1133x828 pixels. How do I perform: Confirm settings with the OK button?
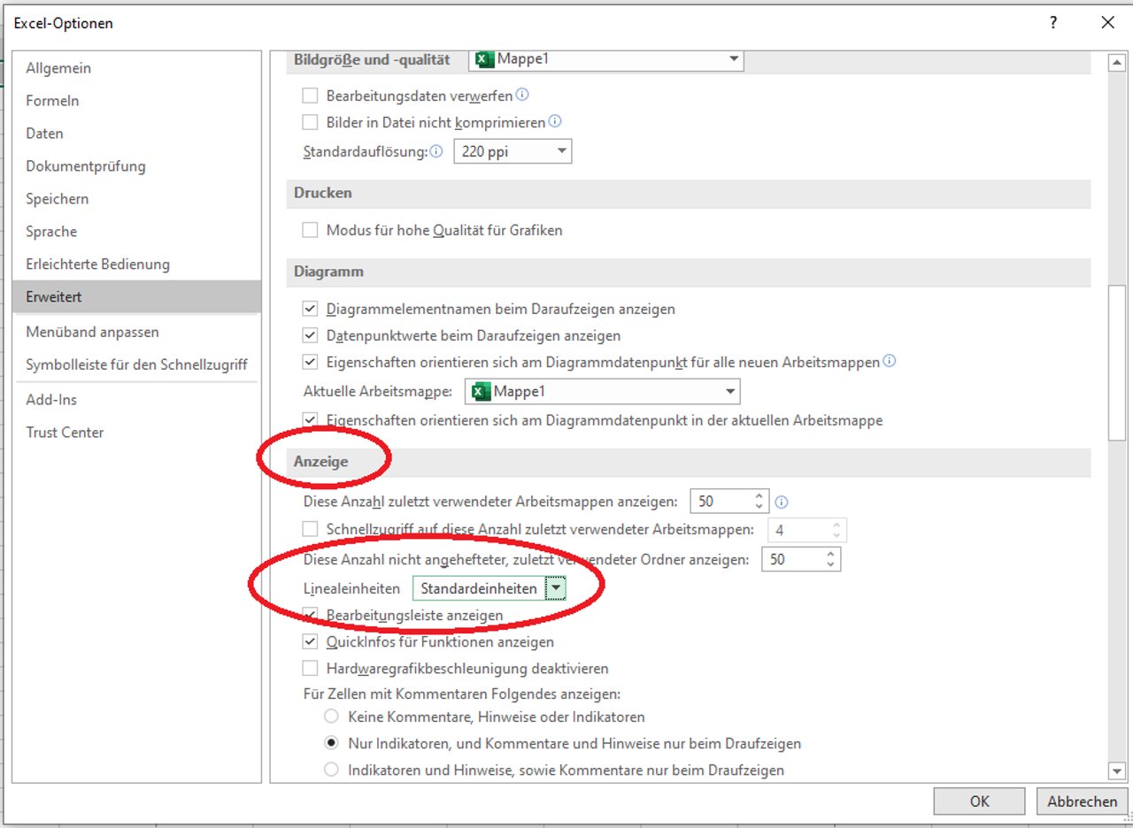tap(979, 801)
